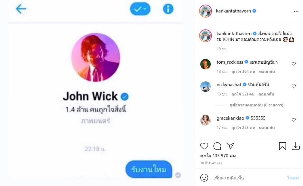Click the โพสต์ post button
Viewport: 303px width, 186px height.
293,178
